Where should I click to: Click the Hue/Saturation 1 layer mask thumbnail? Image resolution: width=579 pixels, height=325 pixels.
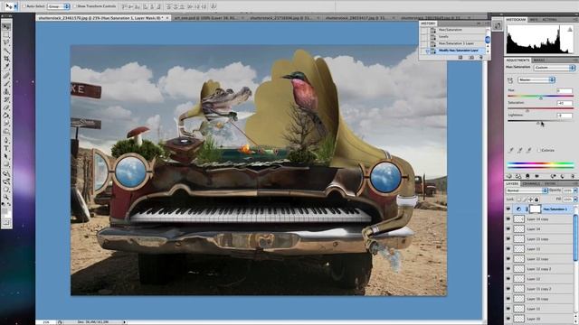[x=535, y=209]
